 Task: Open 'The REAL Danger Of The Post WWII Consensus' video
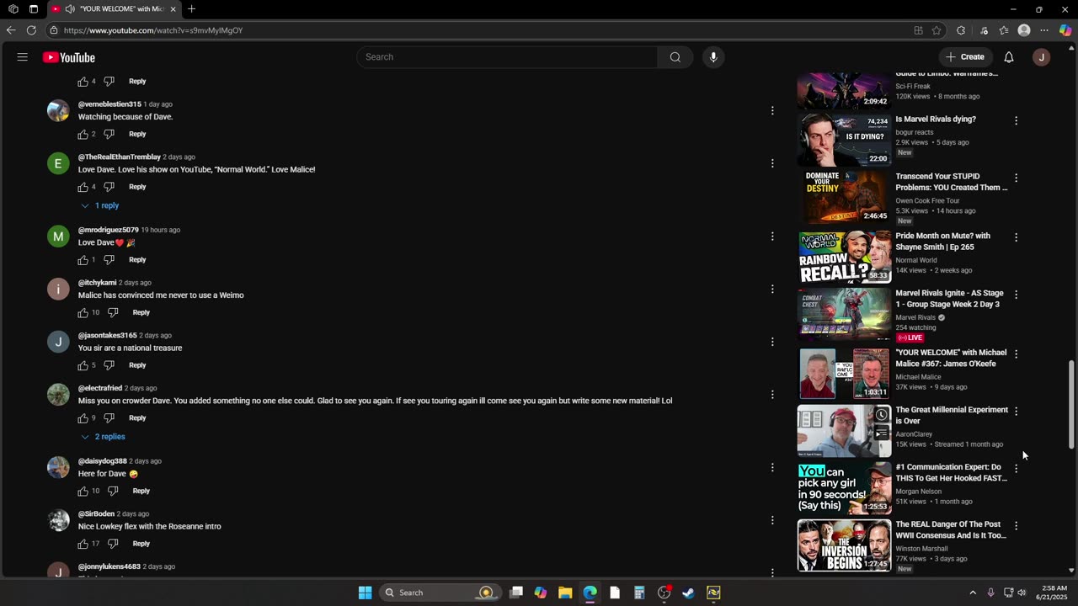click(x=951, y=529)
